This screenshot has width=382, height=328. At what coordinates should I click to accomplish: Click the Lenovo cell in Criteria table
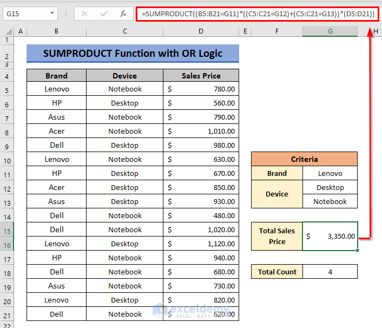pos(330,174)
